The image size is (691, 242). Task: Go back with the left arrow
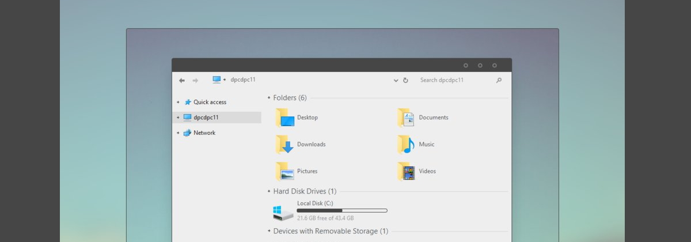pyautogui.click(x=182, y=81)
